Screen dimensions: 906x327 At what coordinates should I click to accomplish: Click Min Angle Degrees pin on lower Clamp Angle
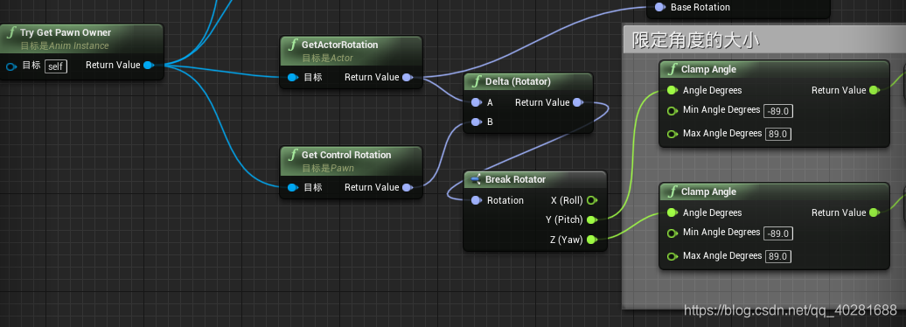coord(672,233)
